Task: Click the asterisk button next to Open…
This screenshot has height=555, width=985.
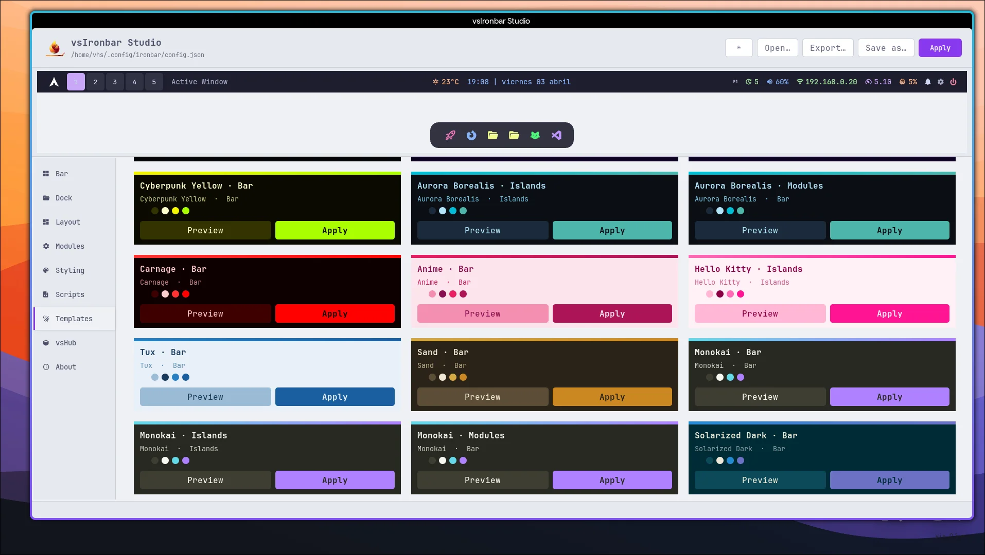Action: 739,48
